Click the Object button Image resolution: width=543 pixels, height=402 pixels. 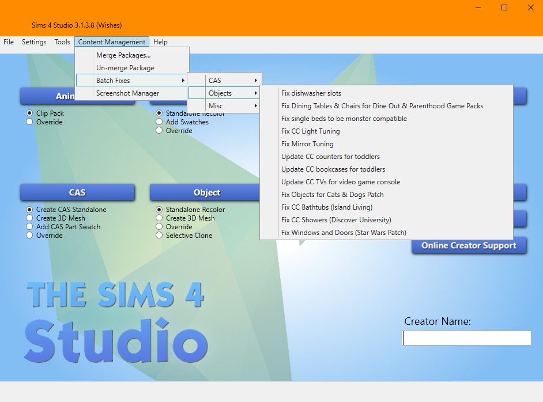click(x=206, y=193)
